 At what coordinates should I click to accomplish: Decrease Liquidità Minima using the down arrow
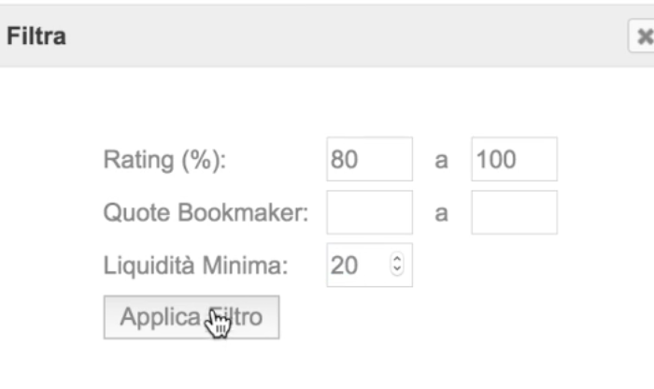(x=397, y=269)
